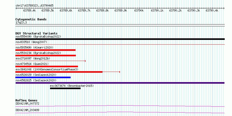Click the thin esv2716097 variant line
232x116 pixels.
(51, 61)
